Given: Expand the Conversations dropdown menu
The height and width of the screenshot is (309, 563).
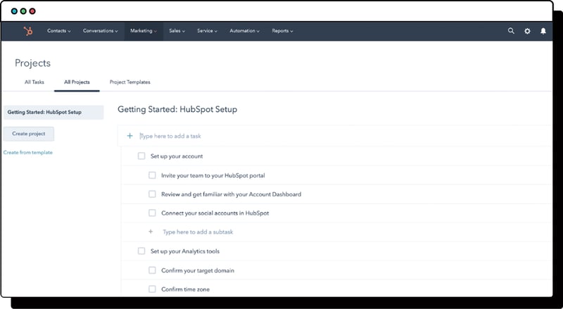Looking at the screenshot, I should click(100, 31).
